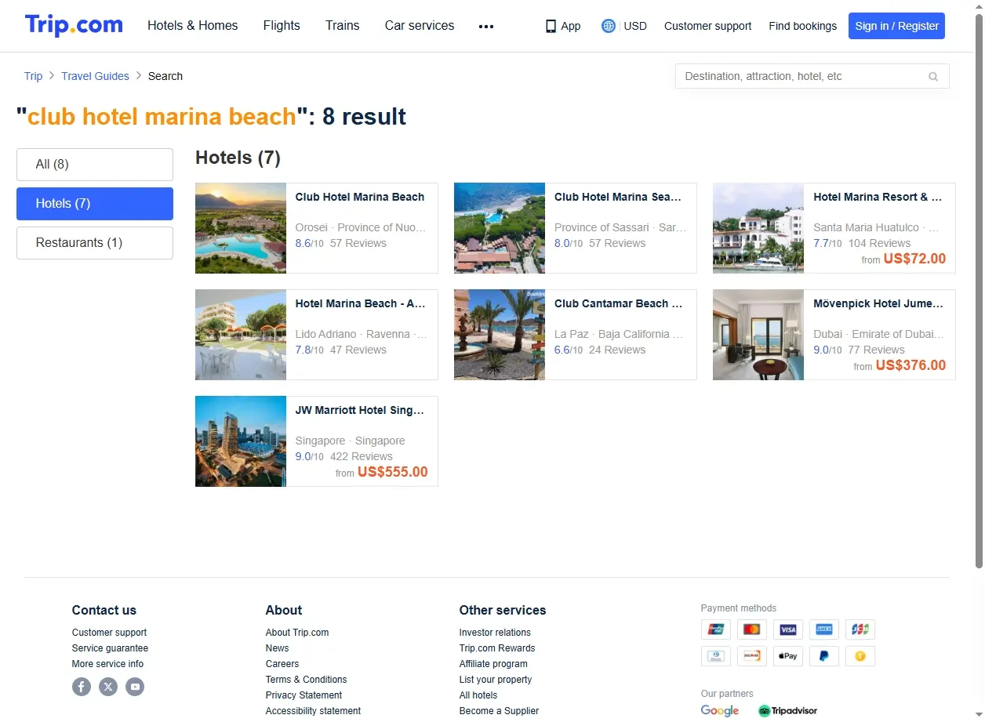Viewport: 985px width, 722px height.
Task: Click the US$72.00 price
Action: (x=914, y=259)
